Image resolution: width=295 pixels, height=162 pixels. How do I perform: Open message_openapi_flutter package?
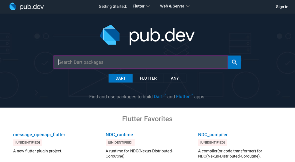(39, 134)
